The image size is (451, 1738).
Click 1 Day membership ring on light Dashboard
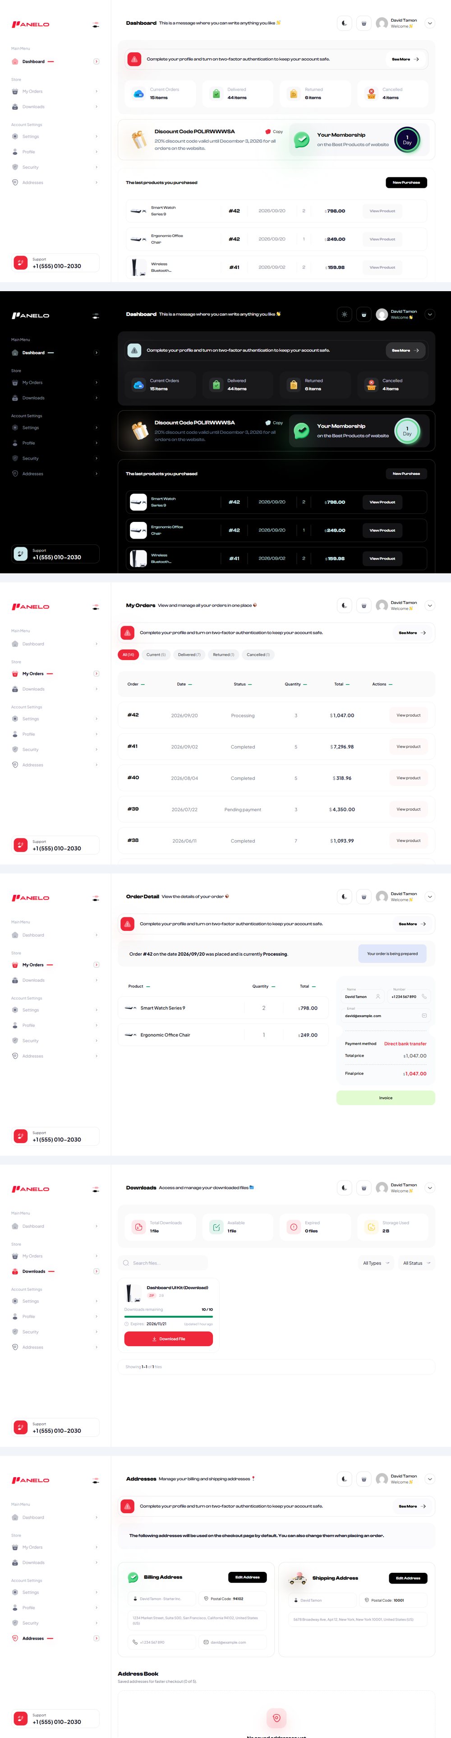(x=407, y=139)
